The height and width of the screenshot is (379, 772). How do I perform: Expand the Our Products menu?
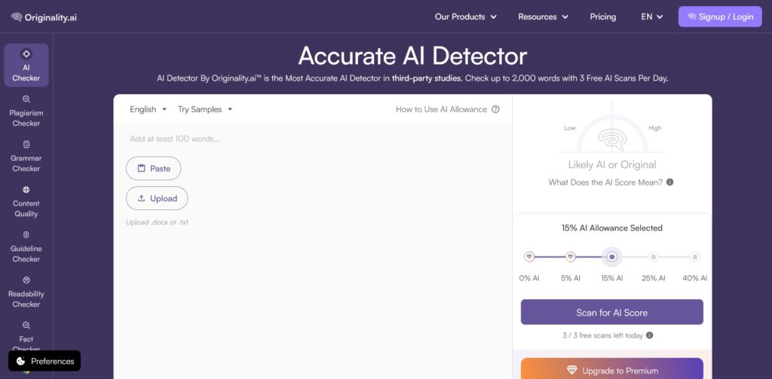[x=466, y=17]
